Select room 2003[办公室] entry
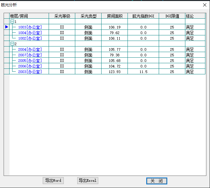Image resolution: width=210 pixels, height=188 pixels. (x=30, y=72)
